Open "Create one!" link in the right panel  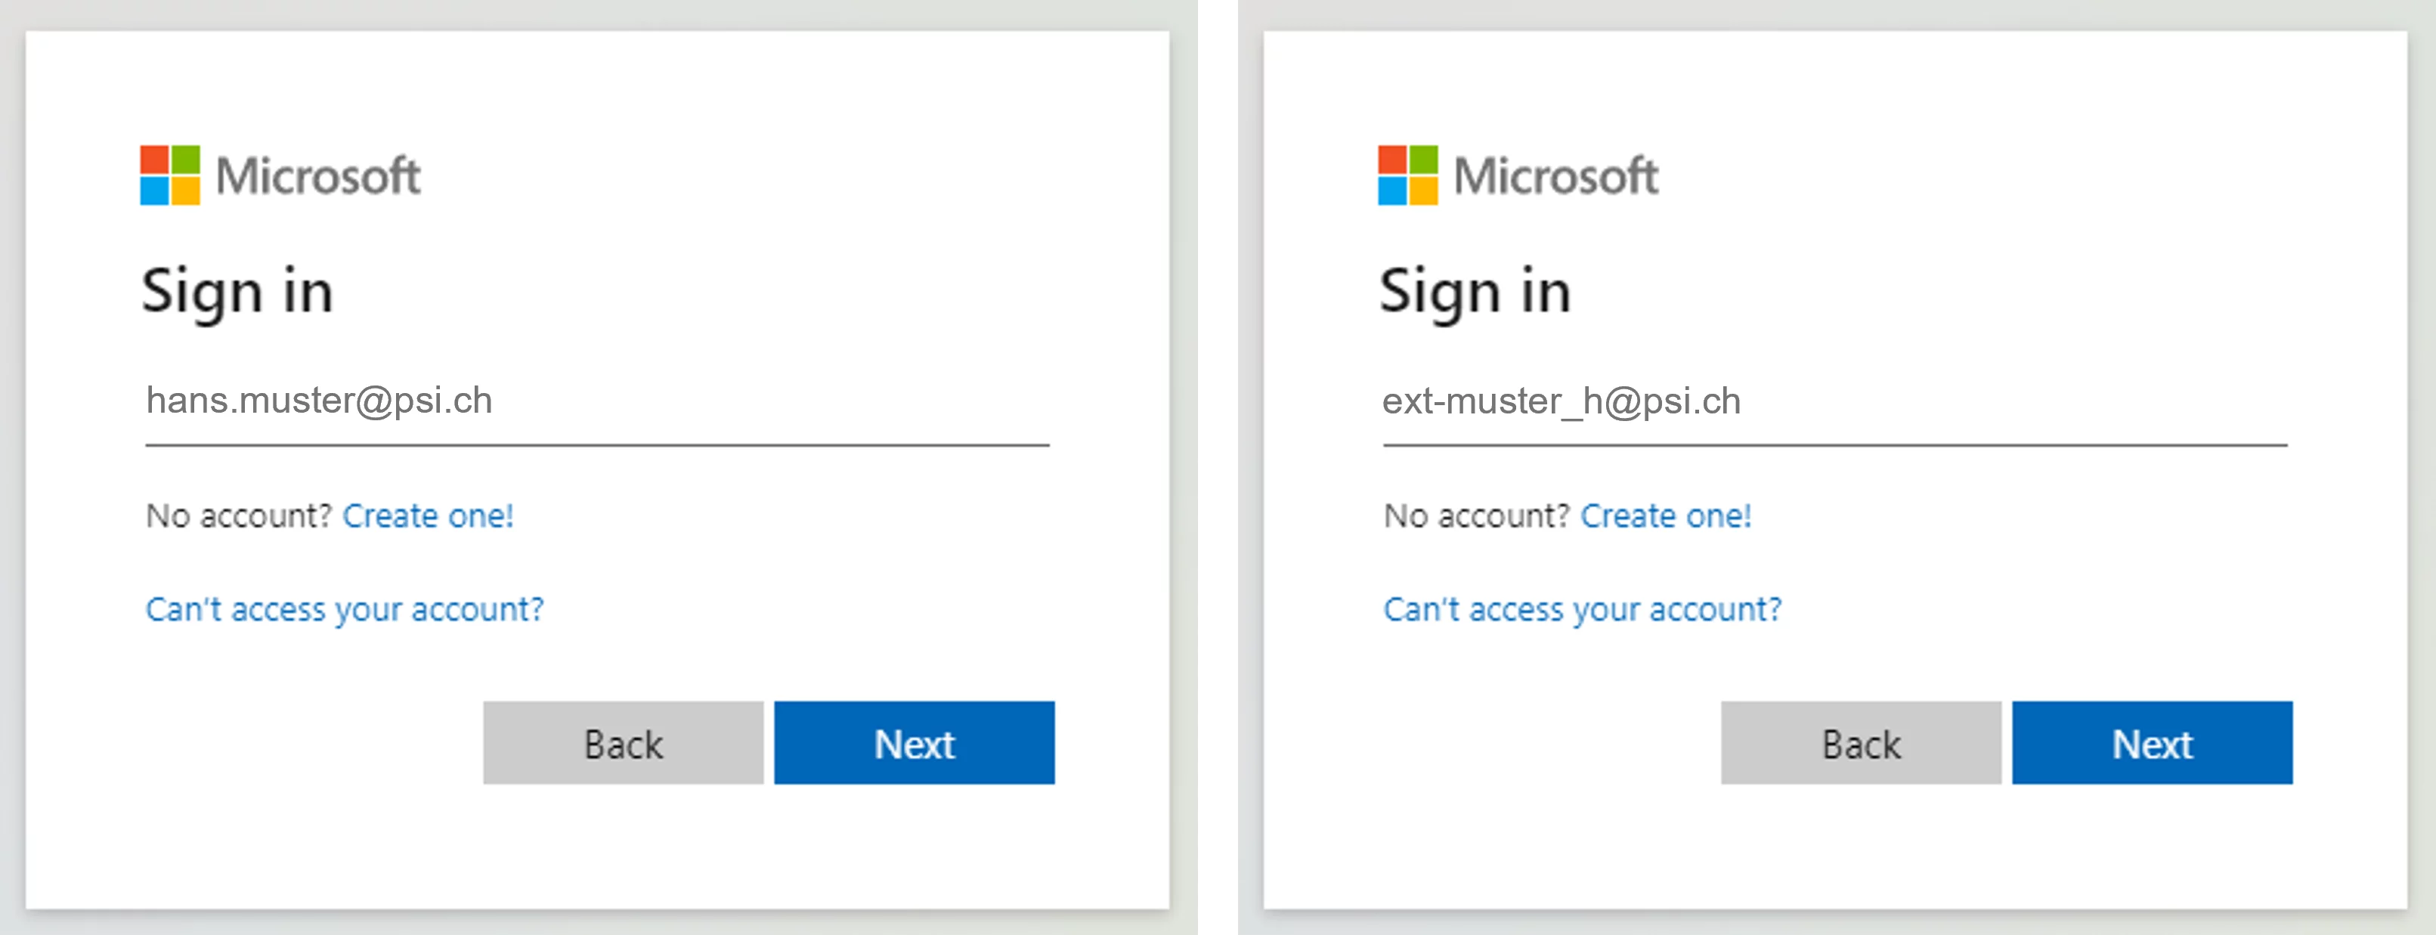[x=1665, y=516]
